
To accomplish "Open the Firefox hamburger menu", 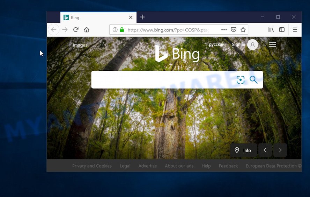I will (x=295, y=30).
